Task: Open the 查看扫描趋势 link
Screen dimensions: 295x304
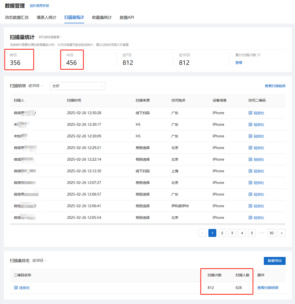Action: click(275, 86)
